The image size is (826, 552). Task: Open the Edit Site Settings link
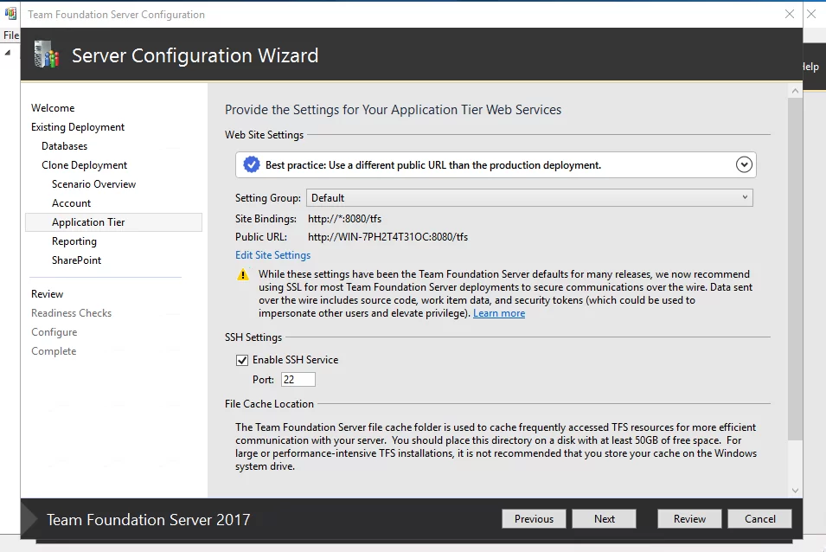pyautogui.click(x=272, y=255)
